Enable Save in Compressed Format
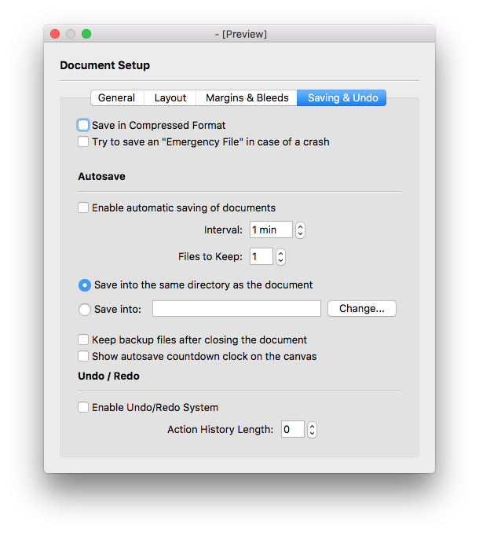Viewport: 479px width, 536px height. point(83,125)
